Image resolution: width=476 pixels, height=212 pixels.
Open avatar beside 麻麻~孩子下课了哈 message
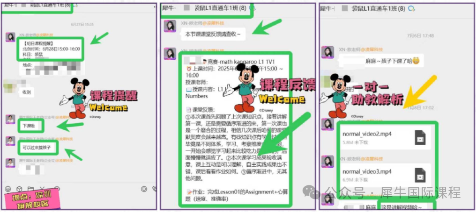coord(327,52)
